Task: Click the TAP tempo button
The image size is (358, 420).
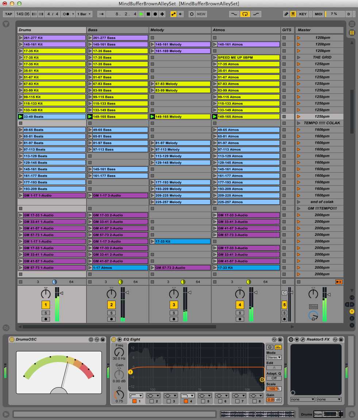Action: [x=9, y=14]
